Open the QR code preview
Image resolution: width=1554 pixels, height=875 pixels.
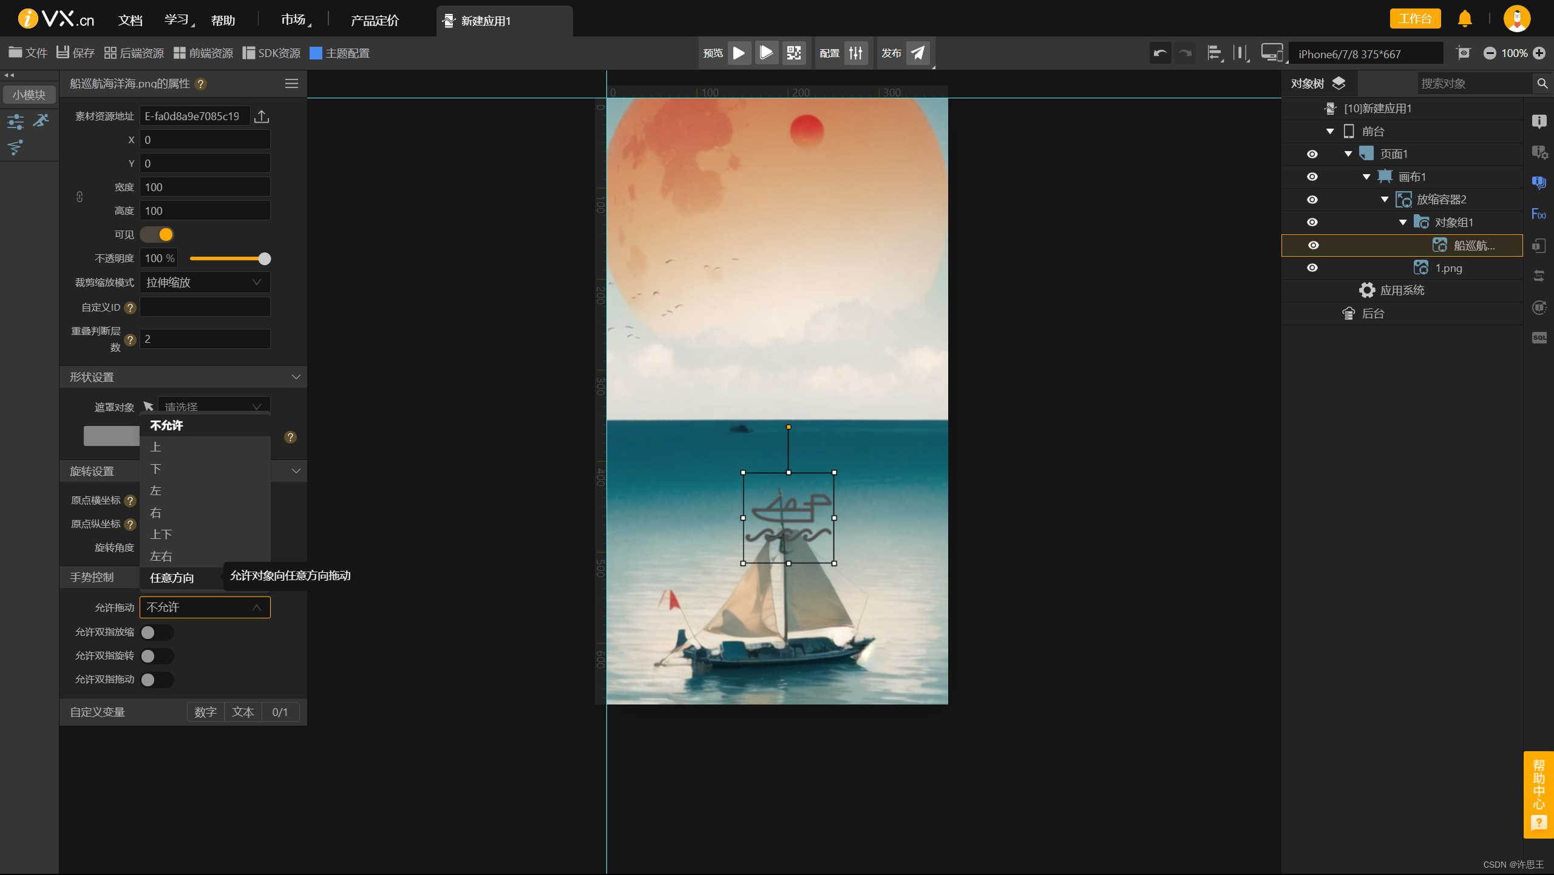(793, 53)
